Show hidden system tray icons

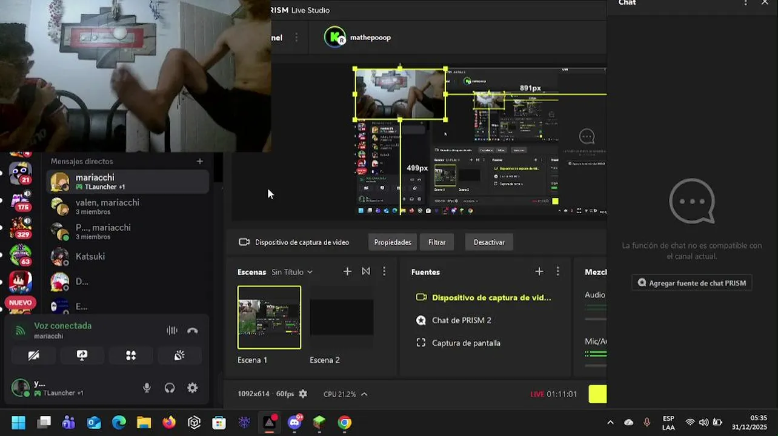610,423
